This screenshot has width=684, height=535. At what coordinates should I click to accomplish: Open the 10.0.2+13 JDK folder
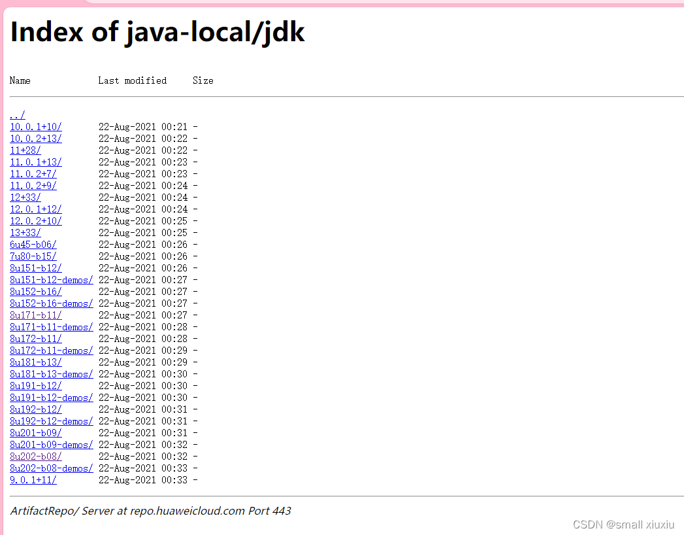point(35,138)
